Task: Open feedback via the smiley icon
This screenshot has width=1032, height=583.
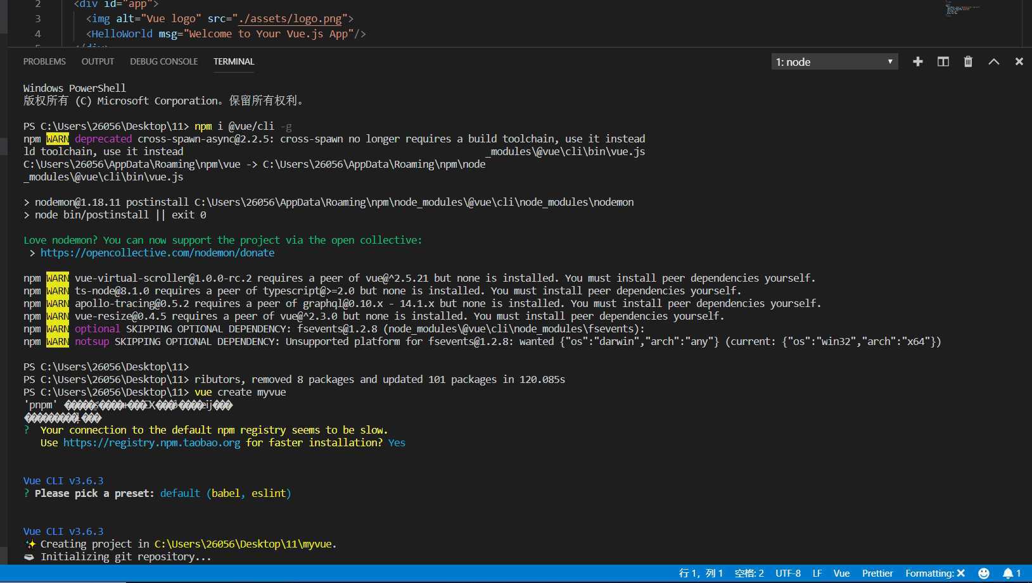Action: pos(983,574)
